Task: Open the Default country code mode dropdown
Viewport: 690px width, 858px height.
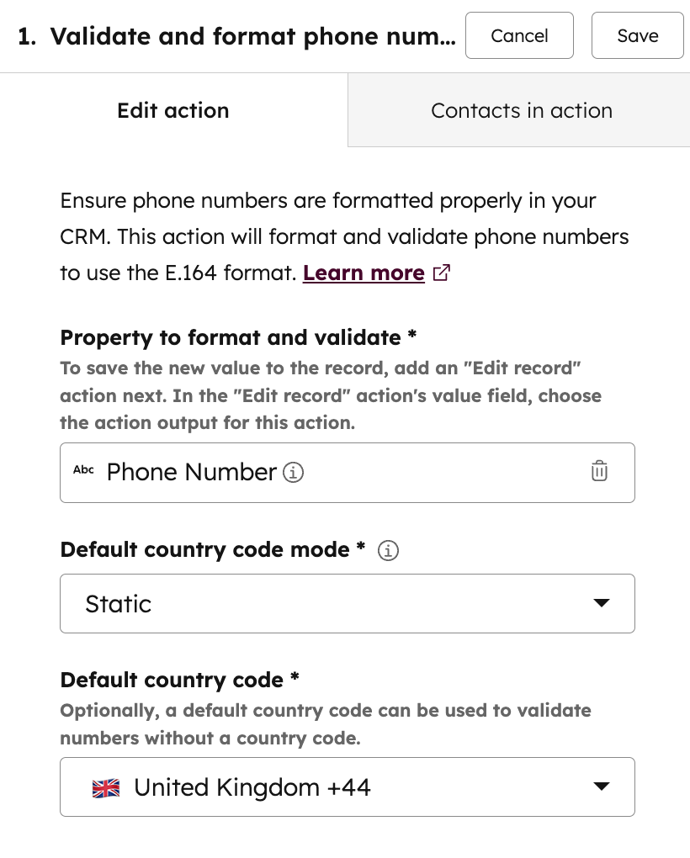Action: 347,602
